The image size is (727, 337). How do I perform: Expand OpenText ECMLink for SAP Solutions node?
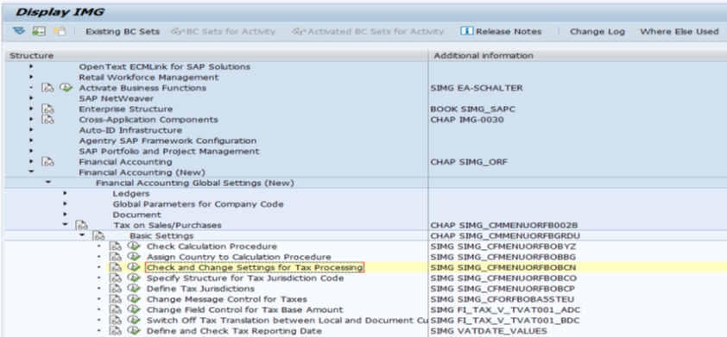pyautogui.click(x=31, y=66)
